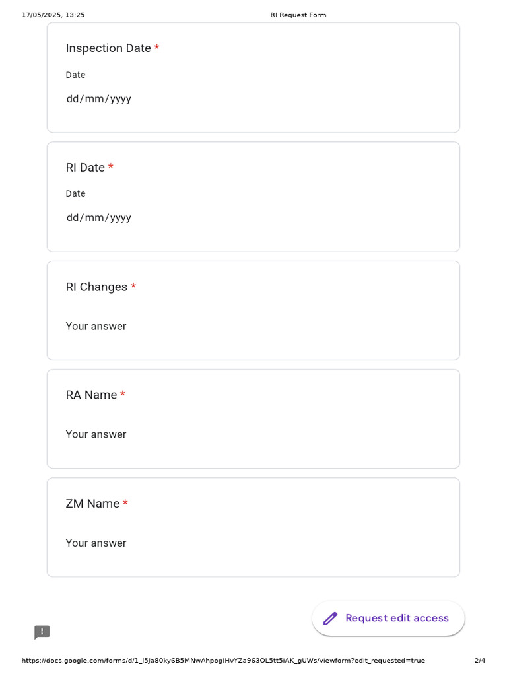Select the RI Date question title
This screenshot has height=676, width=507.
pyautogui.click(x=85, y=168)
